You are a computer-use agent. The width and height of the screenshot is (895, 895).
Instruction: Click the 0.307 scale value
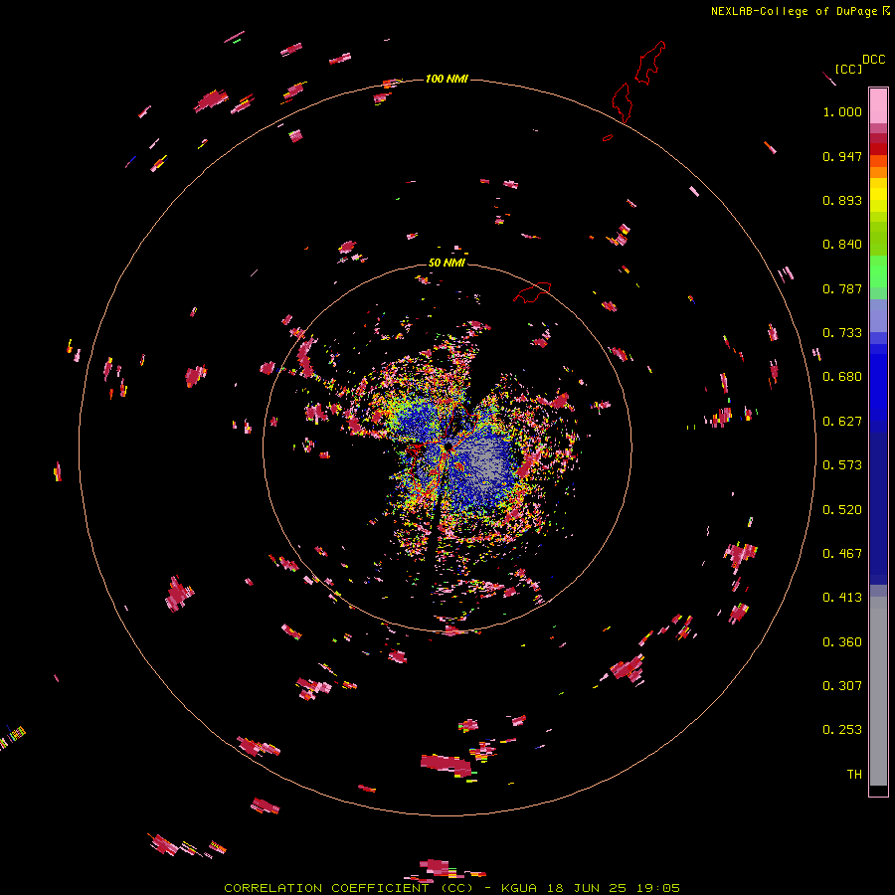(842, 686)
